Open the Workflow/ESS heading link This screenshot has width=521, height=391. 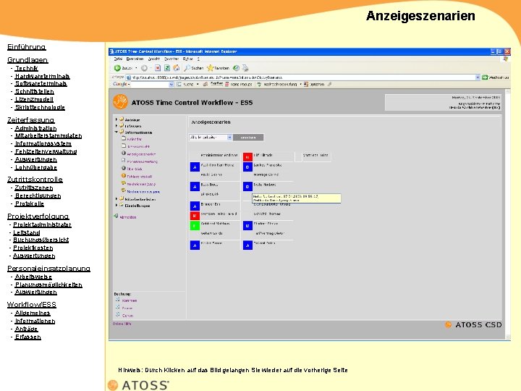[32, 305]
